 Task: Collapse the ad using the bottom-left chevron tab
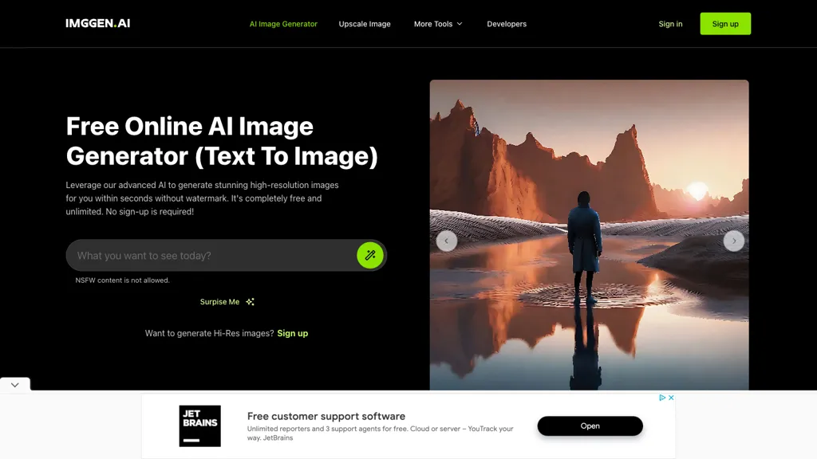(14, 384)
